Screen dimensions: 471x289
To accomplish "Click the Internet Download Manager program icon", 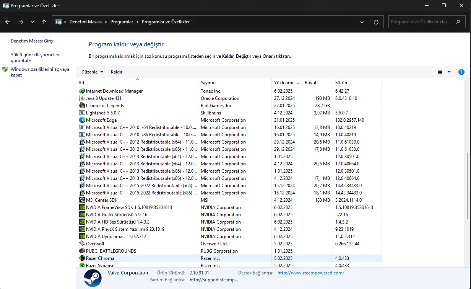I will 82,91.
